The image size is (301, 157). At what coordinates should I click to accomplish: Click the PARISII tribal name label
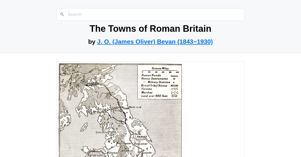coord(142,137)
